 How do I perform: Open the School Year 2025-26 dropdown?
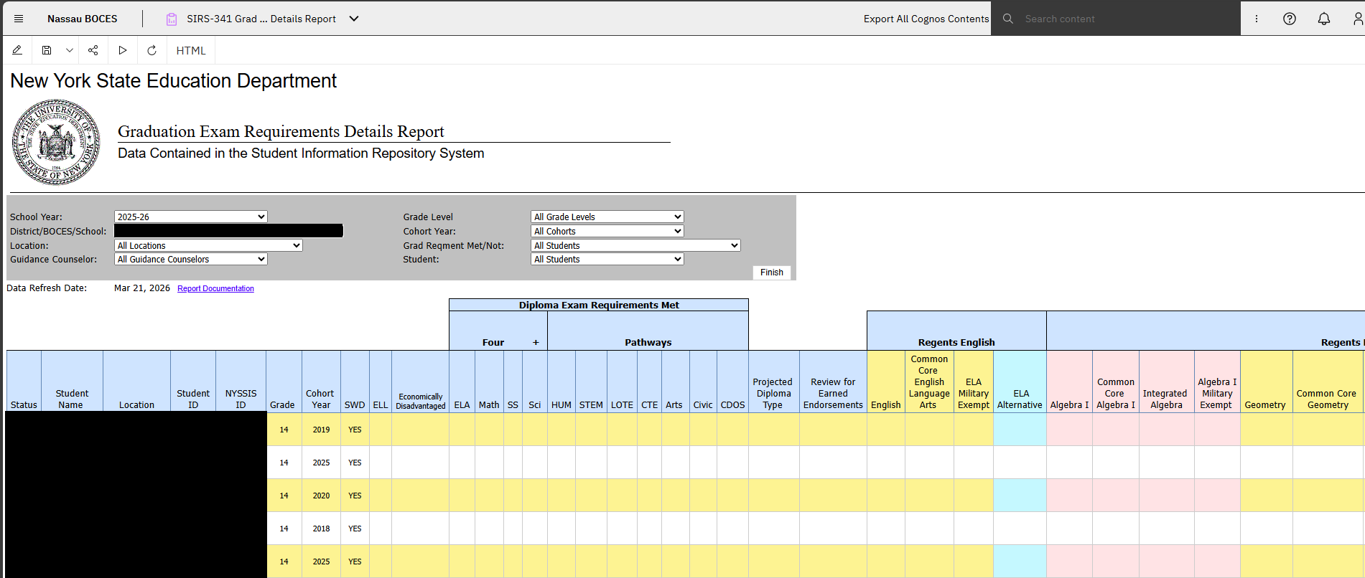click(x=191, y=217)
